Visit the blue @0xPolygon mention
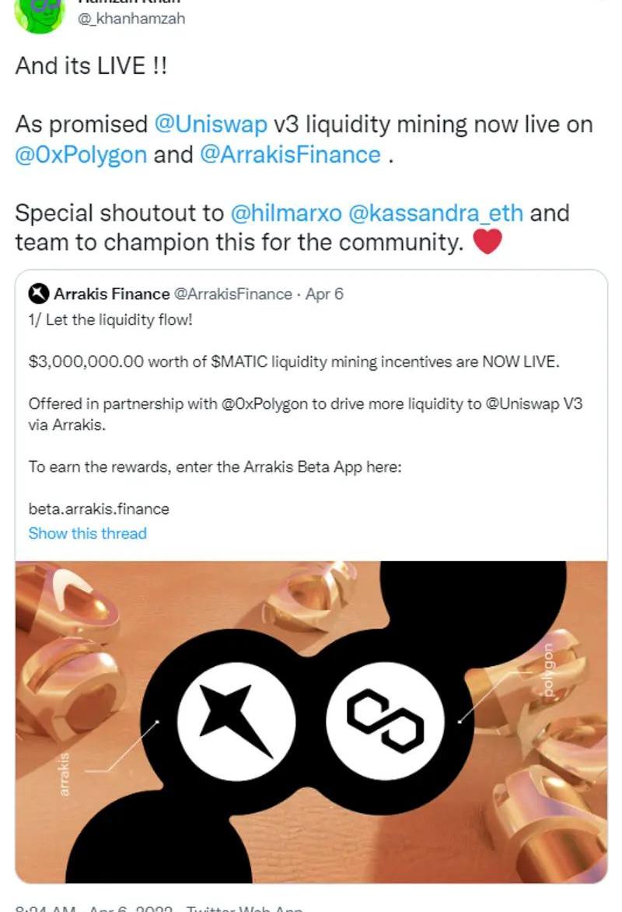Image resolution: width=622 pixels, height=912 pixels. (x=81, y=154)
